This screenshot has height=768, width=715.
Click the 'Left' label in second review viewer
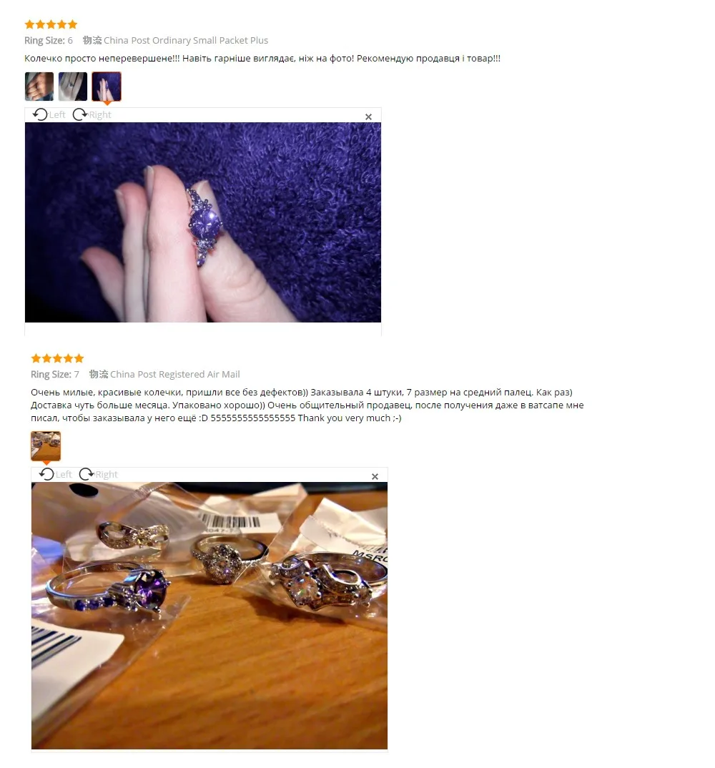tap(63, 474)
